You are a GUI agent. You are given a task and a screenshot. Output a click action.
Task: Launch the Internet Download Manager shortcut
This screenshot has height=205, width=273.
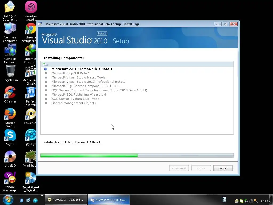click(30, 54)
